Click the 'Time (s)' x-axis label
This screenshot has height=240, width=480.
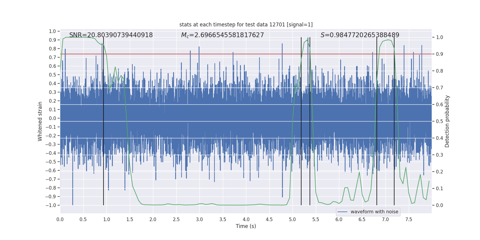point(246,226)
